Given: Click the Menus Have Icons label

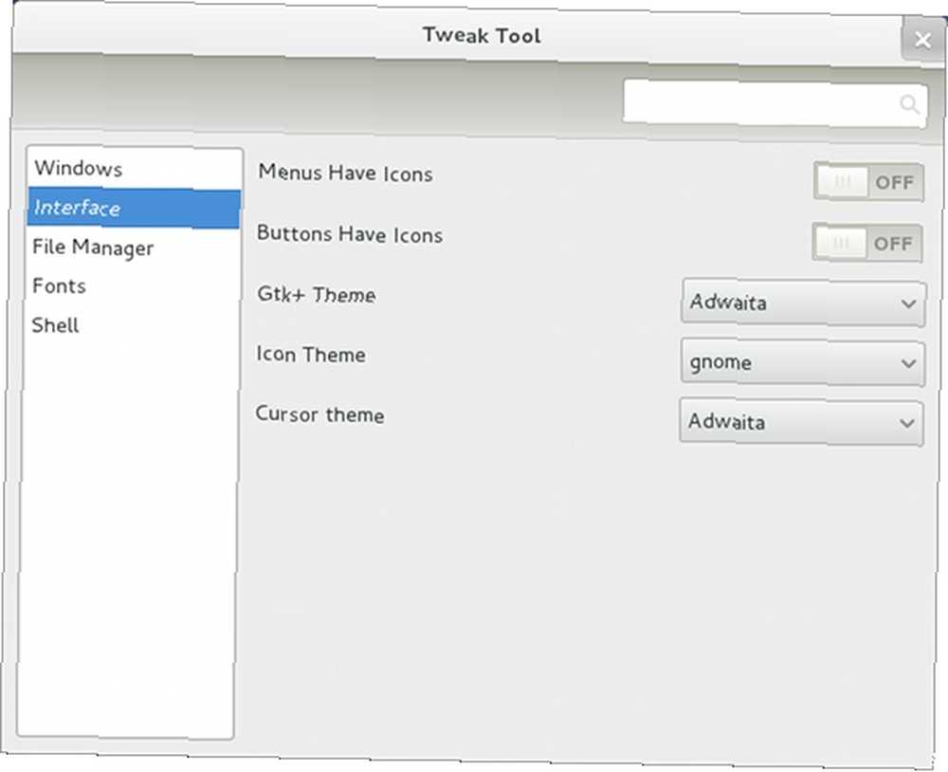Looking at the screenshot, I should 345,173.
